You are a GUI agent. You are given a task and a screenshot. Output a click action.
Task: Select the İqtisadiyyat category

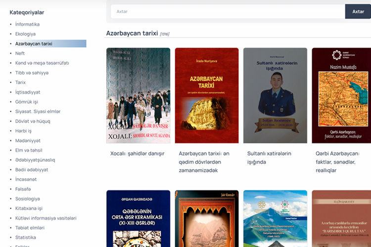pos(28,92)
